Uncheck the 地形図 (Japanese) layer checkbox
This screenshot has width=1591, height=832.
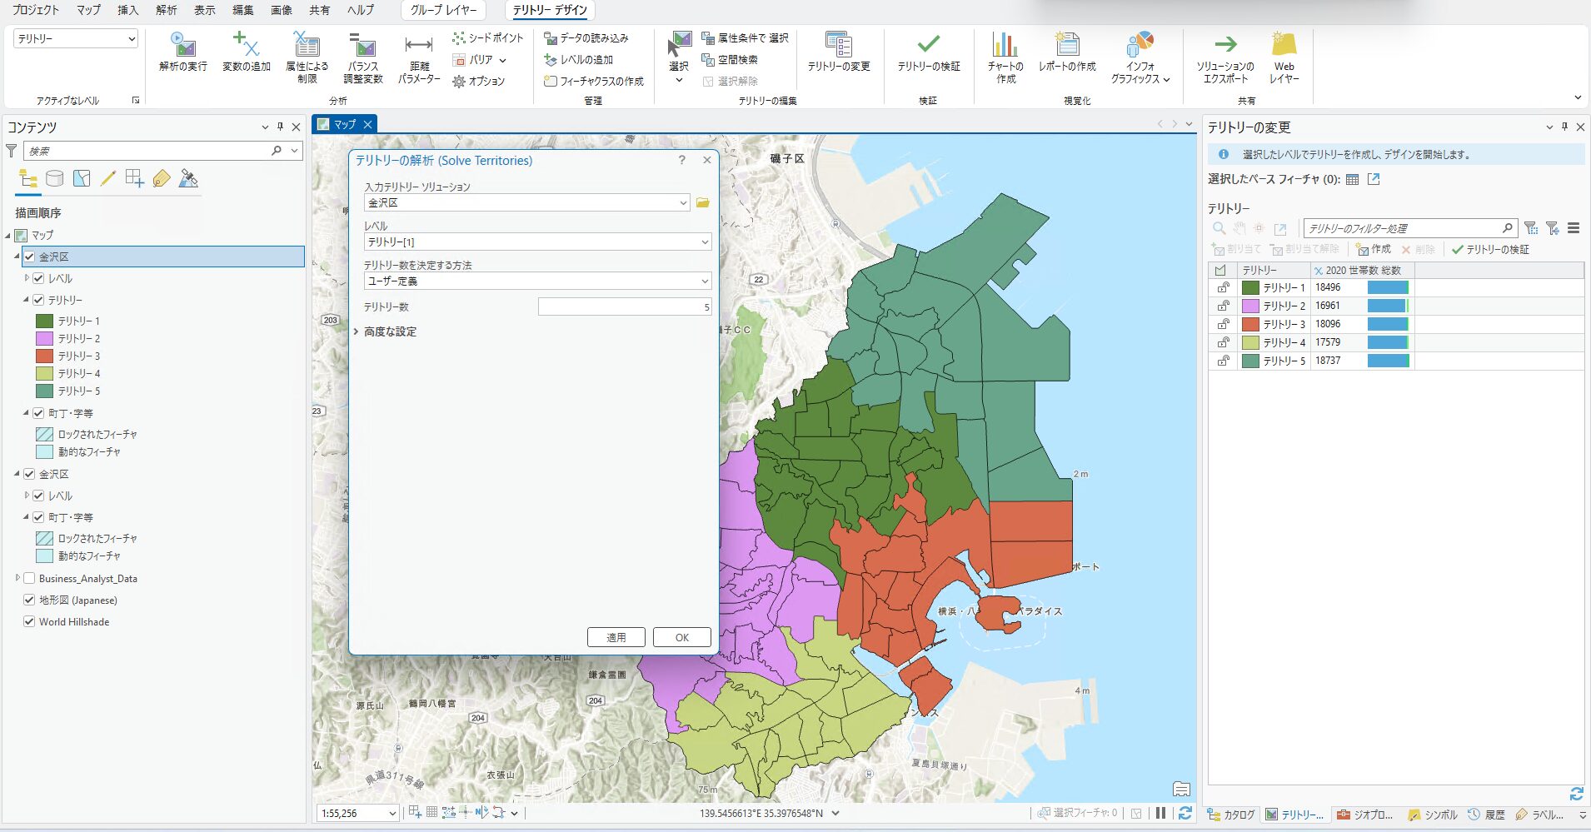point(29,600)
